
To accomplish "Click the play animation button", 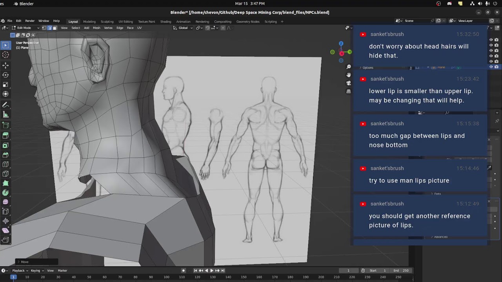I will click(212, 270).
